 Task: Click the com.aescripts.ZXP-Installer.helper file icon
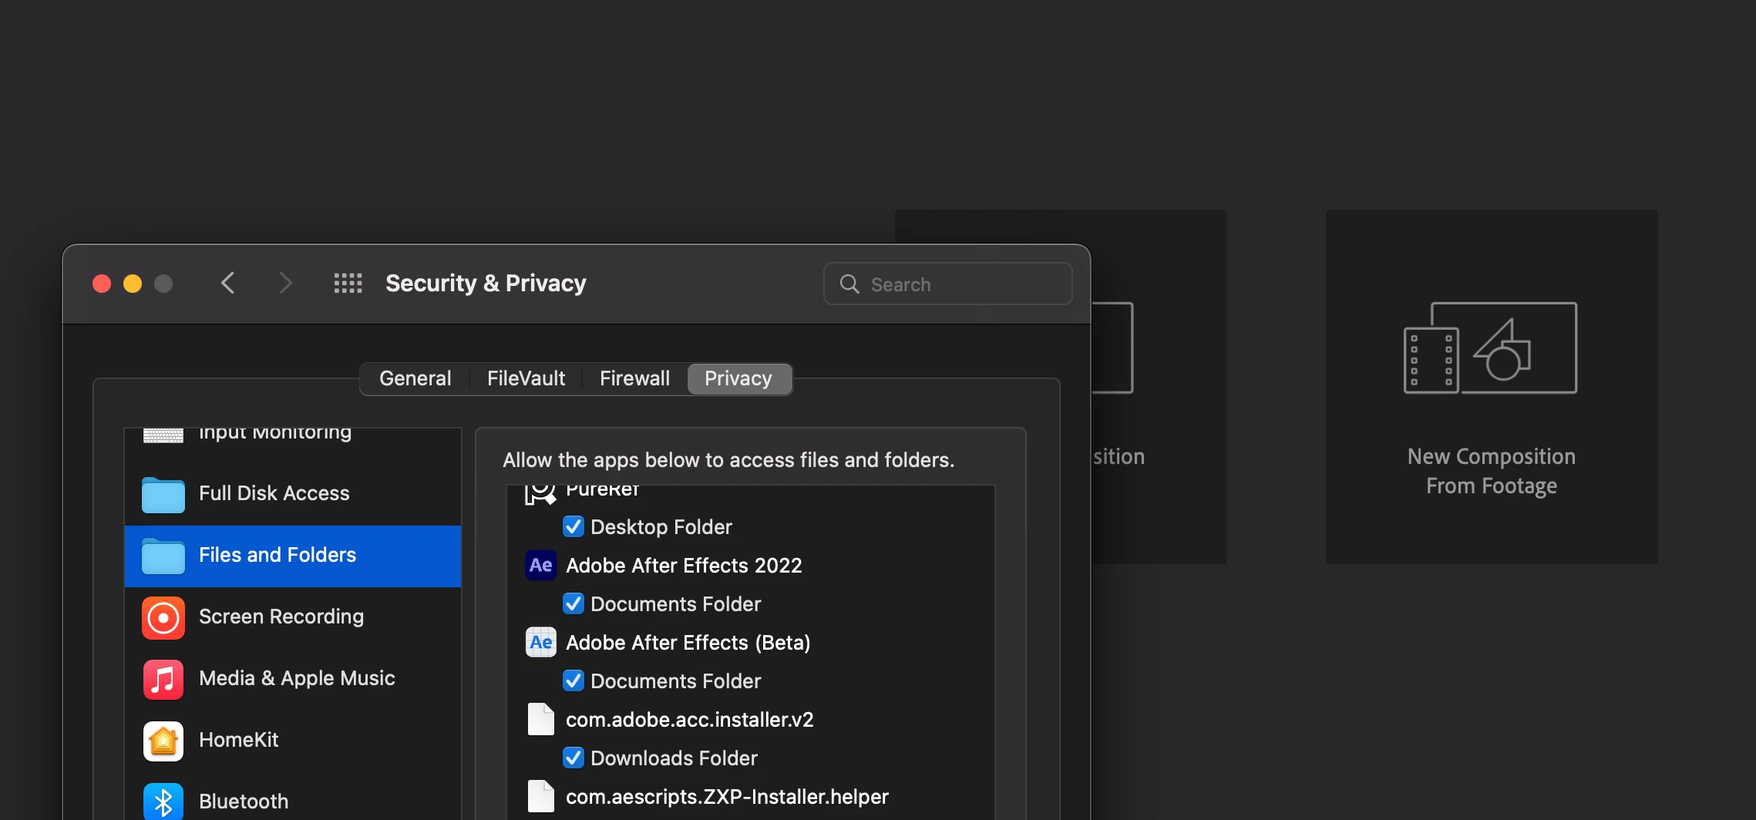tap(541, 796)
